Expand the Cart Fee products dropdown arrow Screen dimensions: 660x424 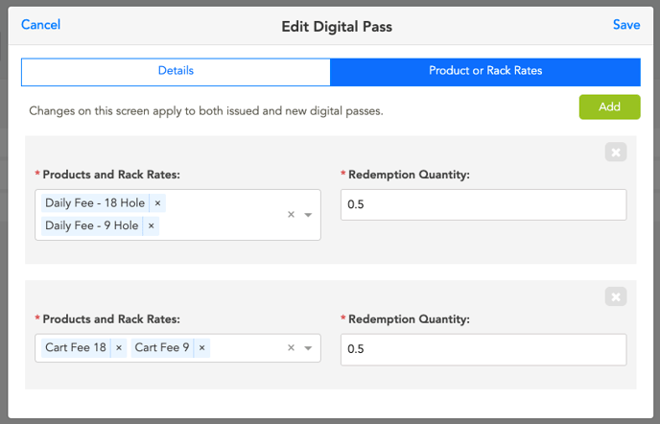click(308, 348)
